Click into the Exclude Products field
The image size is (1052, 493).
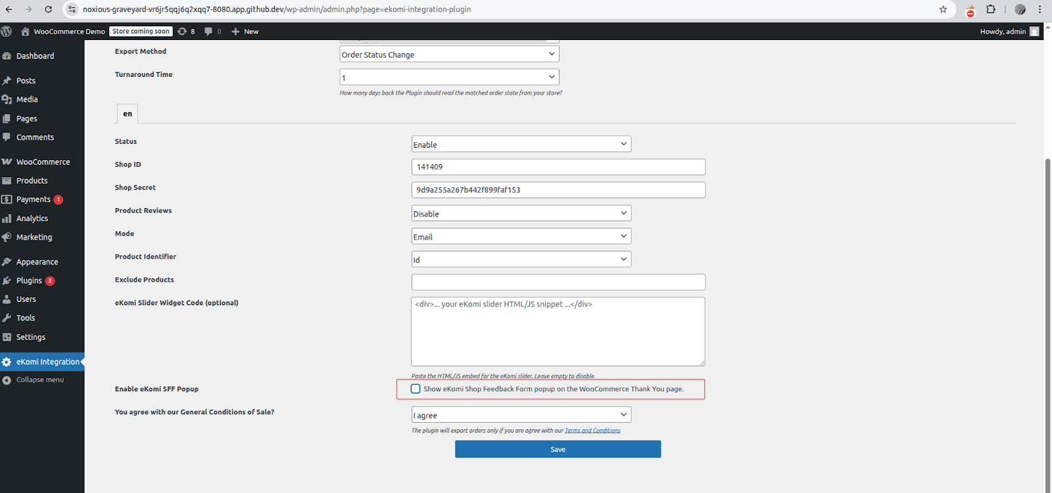[x=558, y=282]
